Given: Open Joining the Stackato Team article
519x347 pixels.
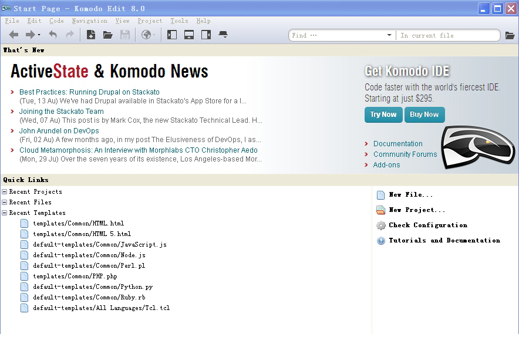Looking at the screenshot, I should click(61, 111).
